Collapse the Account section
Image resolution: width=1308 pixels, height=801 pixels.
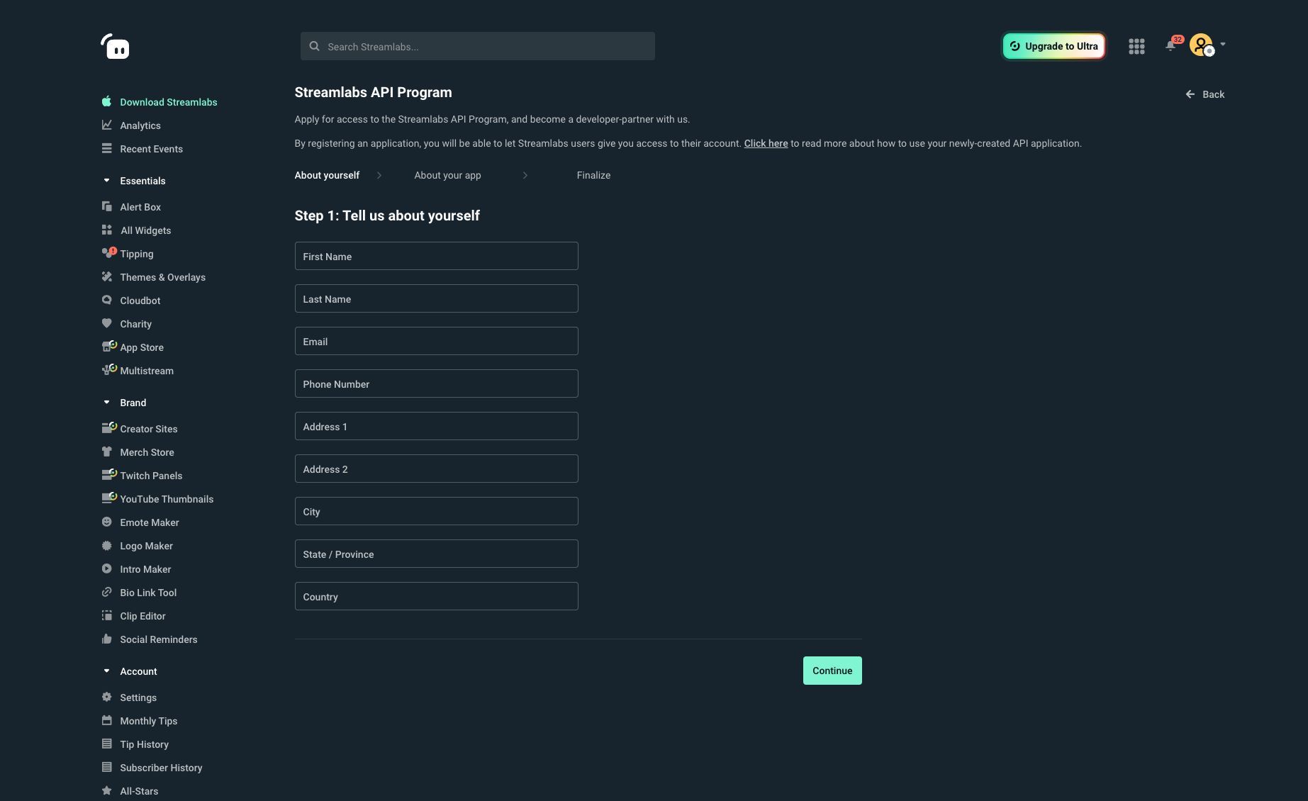click(x=106, y=671)
